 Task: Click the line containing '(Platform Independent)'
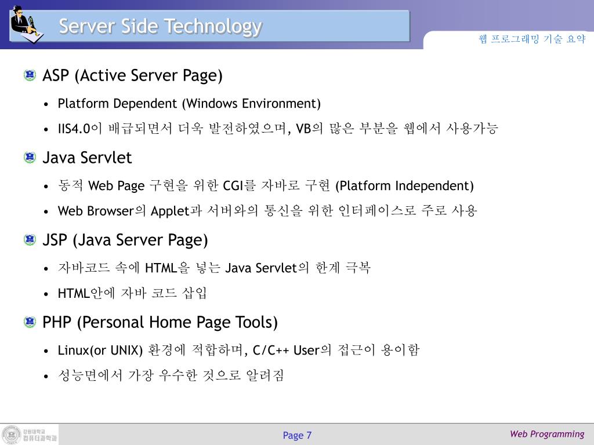click(266, 185)
